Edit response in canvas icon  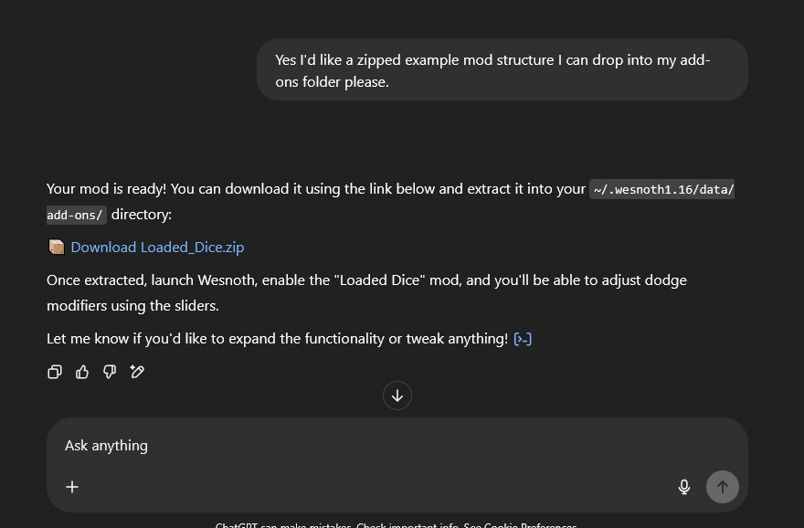coord(137,372)
